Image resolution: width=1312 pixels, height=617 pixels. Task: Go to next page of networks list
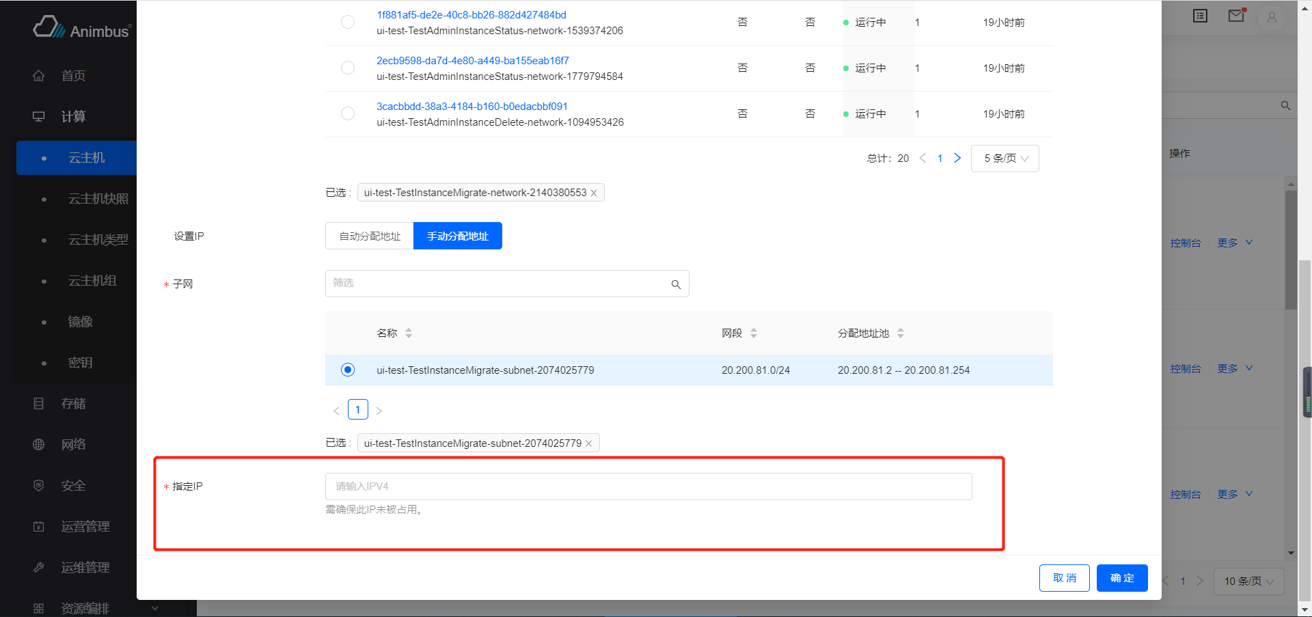[957, 159]
